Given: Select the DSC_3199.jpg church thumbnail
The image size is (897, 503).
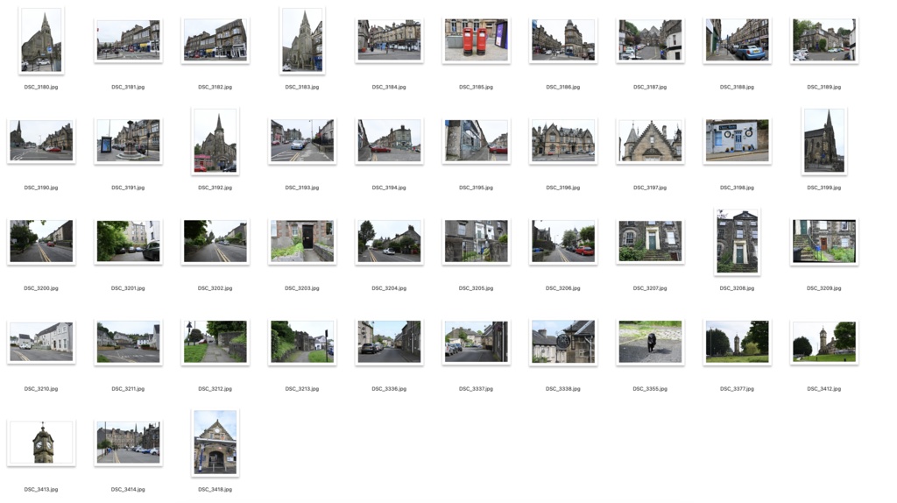Looking at the screenshot, I should click(x=823, y=141).
